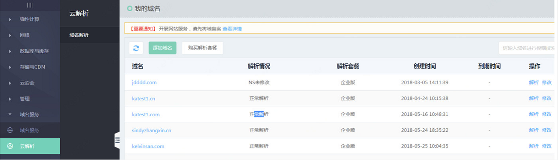Expand the 弹性计算 menu

pos(30,19)
